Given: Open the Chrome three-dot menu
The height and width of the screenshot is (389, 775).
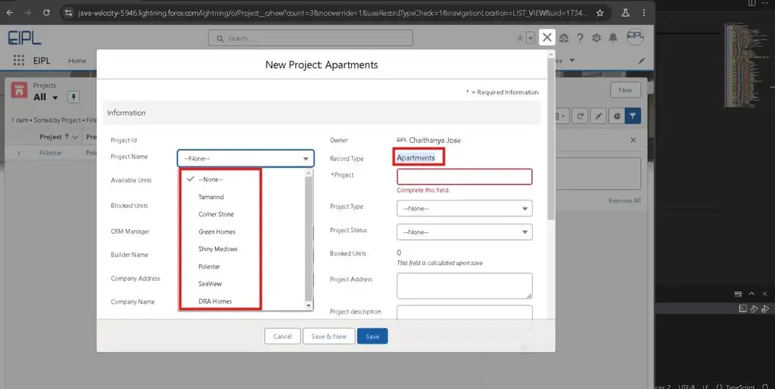Looking at the screenshot, I should click(x=643, y=13).
